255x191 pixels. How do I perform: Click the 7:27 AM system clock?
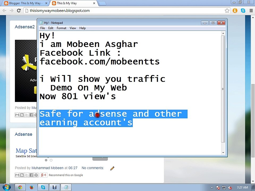coord(242,188)
